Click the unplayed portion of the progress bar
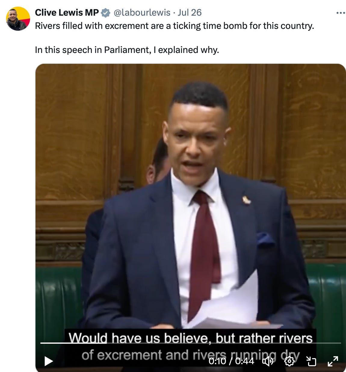 pyautogui.click(x=224, y=343)
